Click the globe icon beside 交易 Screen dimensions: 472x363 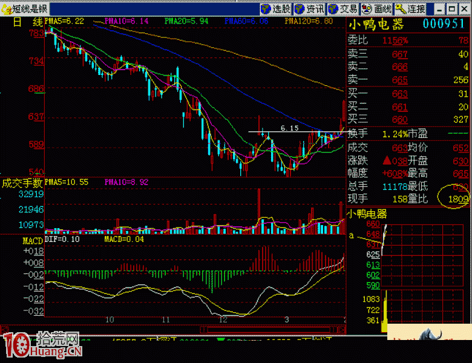click(x=333, y=9)
